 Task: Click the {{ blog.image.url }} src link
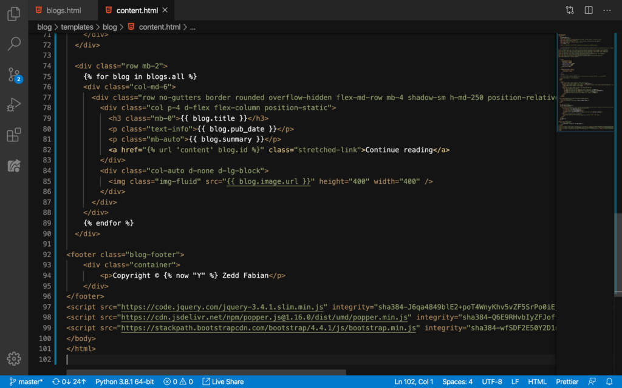[268, 181]
